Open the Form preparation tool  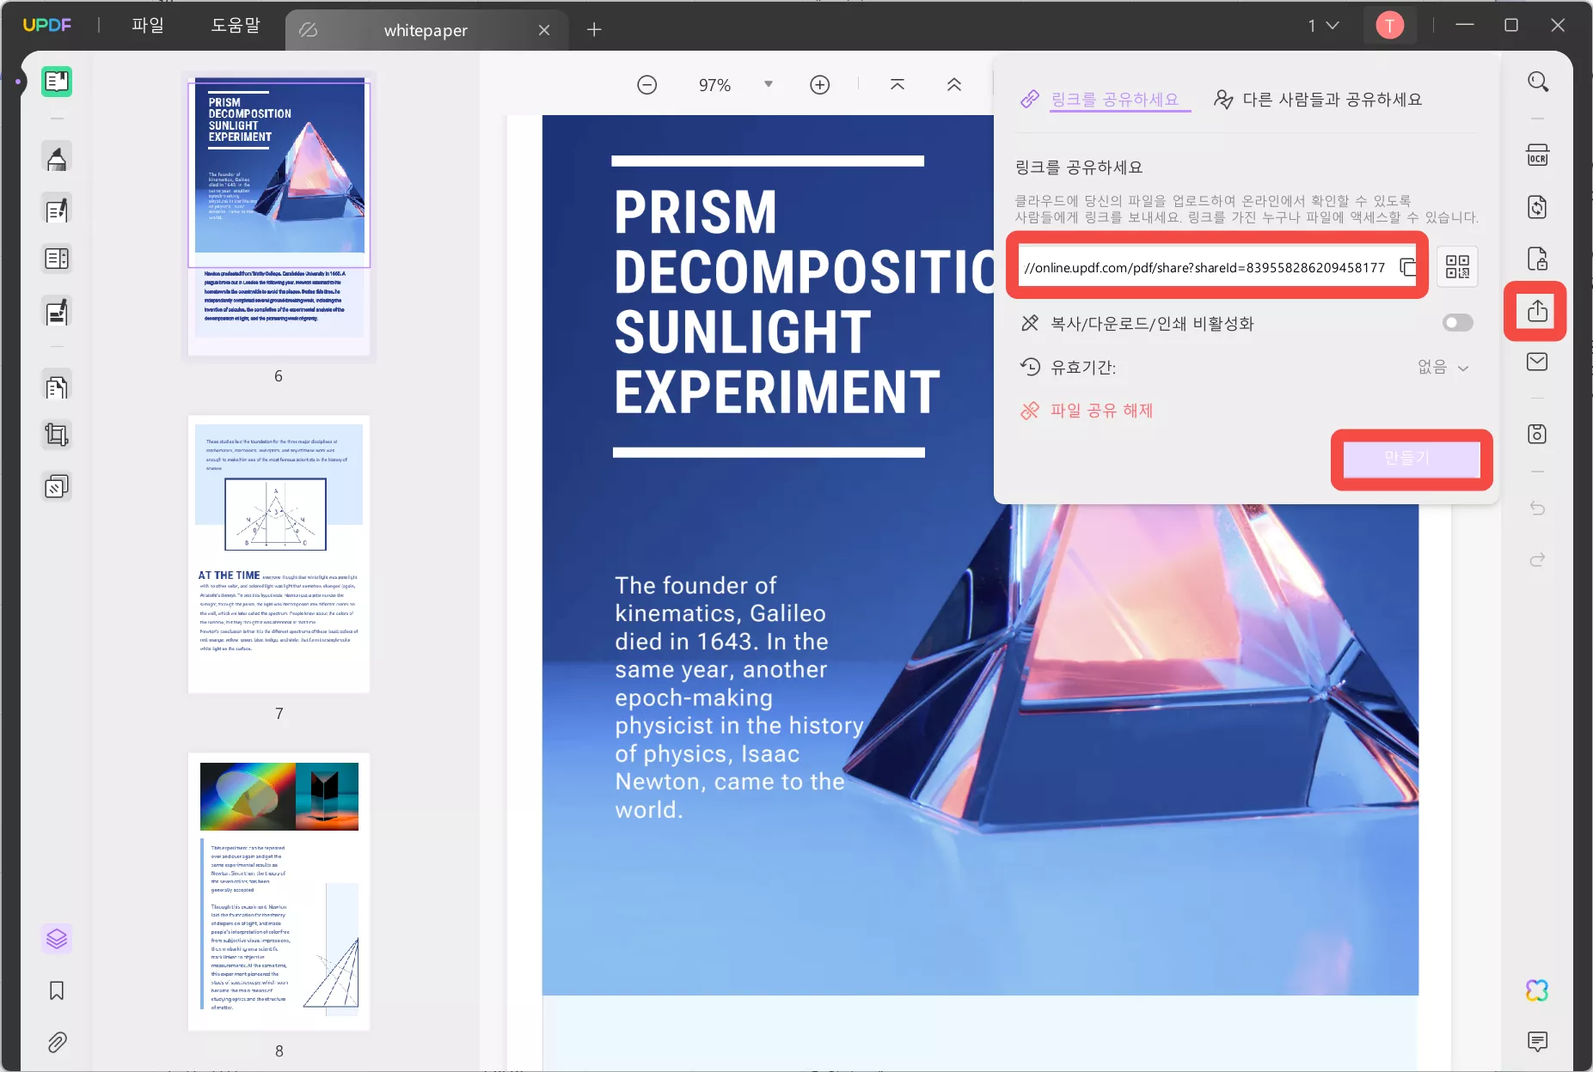(57, 259)
